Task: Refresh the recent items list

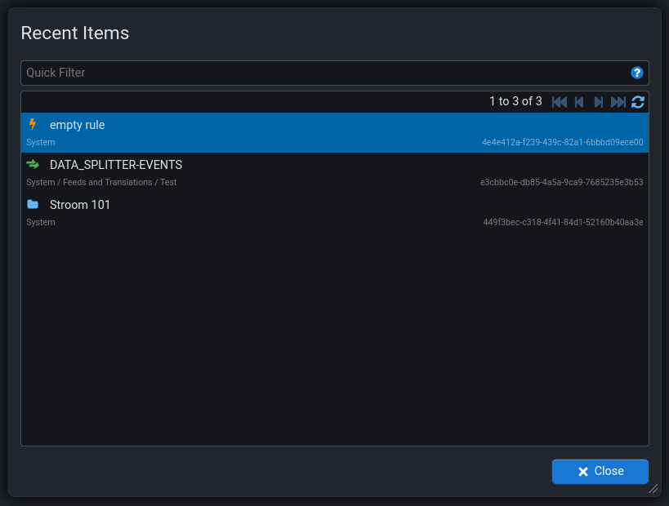Action: click(638, 102)
